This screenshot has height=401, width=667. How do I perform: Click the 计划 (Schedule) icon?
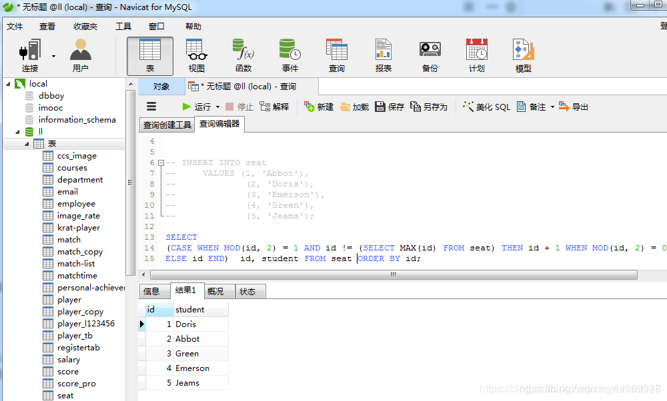click(x=476, y=53)
